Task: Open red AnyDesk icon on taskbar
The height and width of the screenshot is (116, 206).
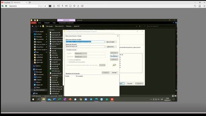Action: [x=112, y=100]
